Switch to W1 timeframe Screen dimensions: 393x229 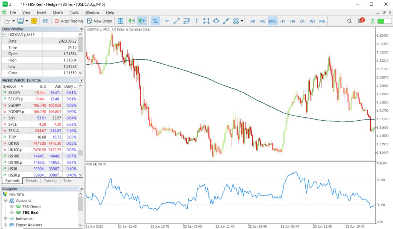(312, 21)
